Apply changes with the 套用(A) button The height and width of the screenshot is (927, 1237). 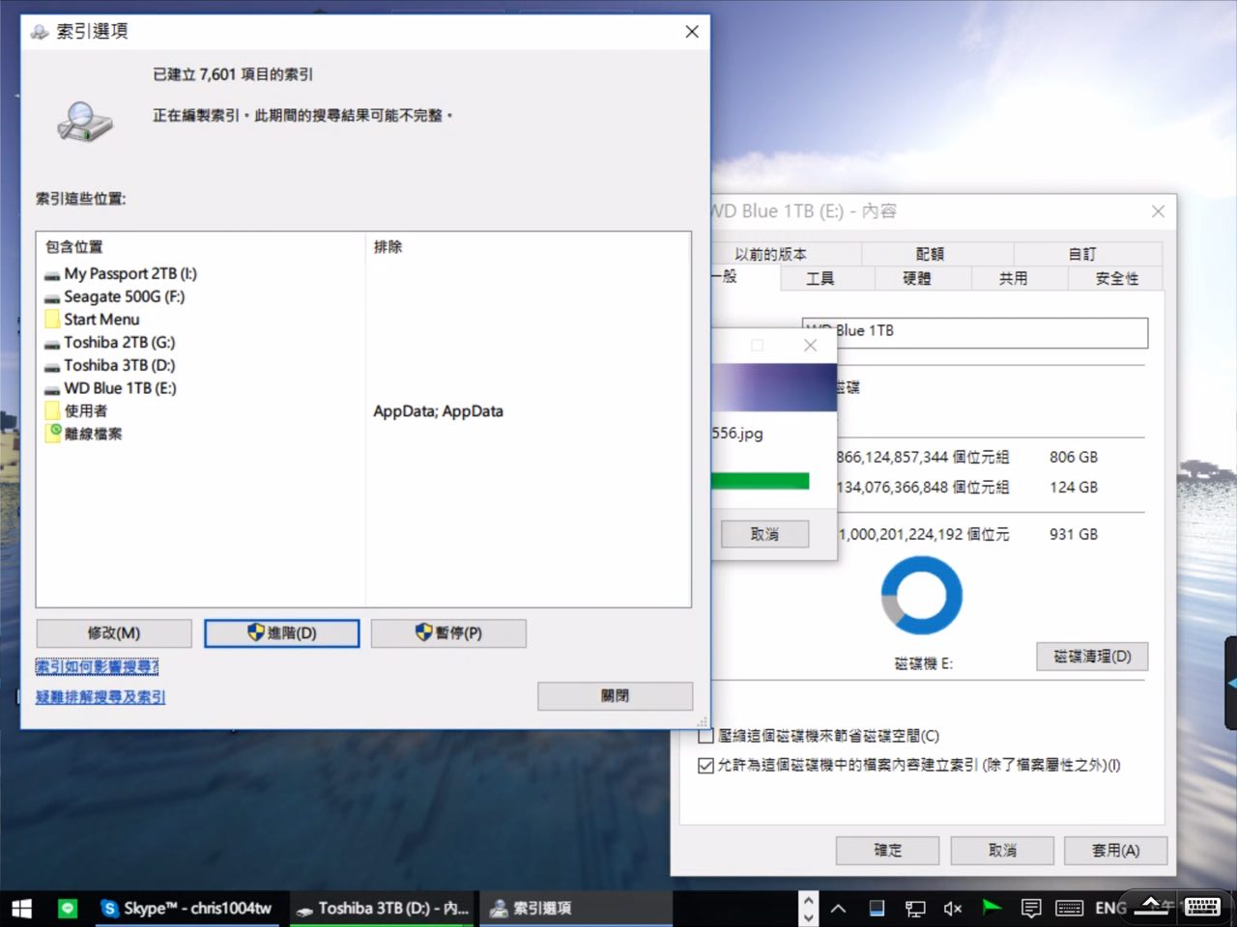(x=1116, y=851)
